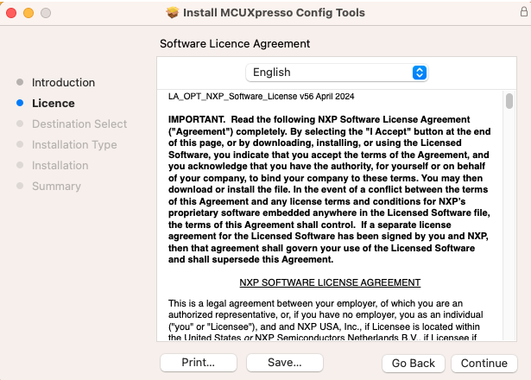
Task: Click the paragraph starting This is a legal agreement
Action: tap(326, 320)
